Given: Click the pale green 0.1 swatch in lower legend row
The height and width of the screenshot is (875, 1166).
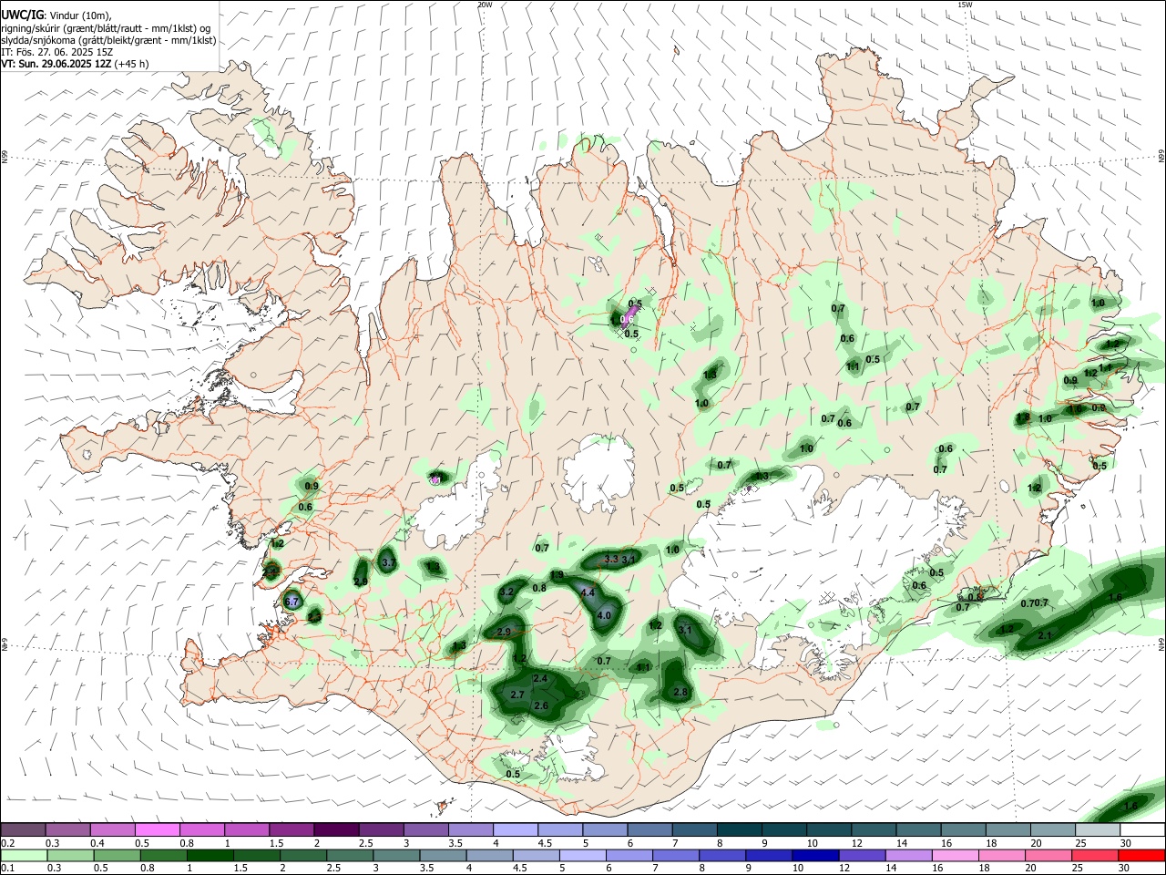Looking at the screenshot, I should click(24, 855).
